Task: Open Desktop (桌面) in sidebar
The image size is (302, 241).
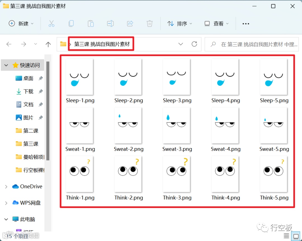Action: pyautogui.click(x=24, y=78)
